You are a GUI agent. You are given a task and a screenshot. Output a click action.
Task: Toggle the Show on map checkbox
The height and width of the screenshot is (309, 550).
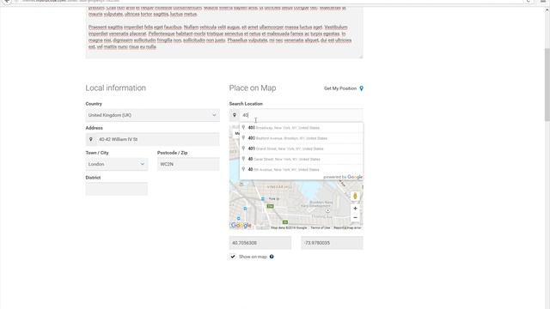tap(233, 257)
